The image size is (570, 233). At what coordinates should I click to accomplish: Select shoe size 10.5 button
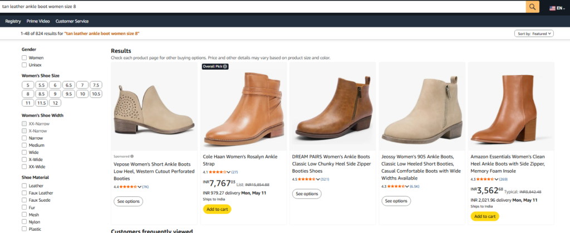[x=96, y=94]
